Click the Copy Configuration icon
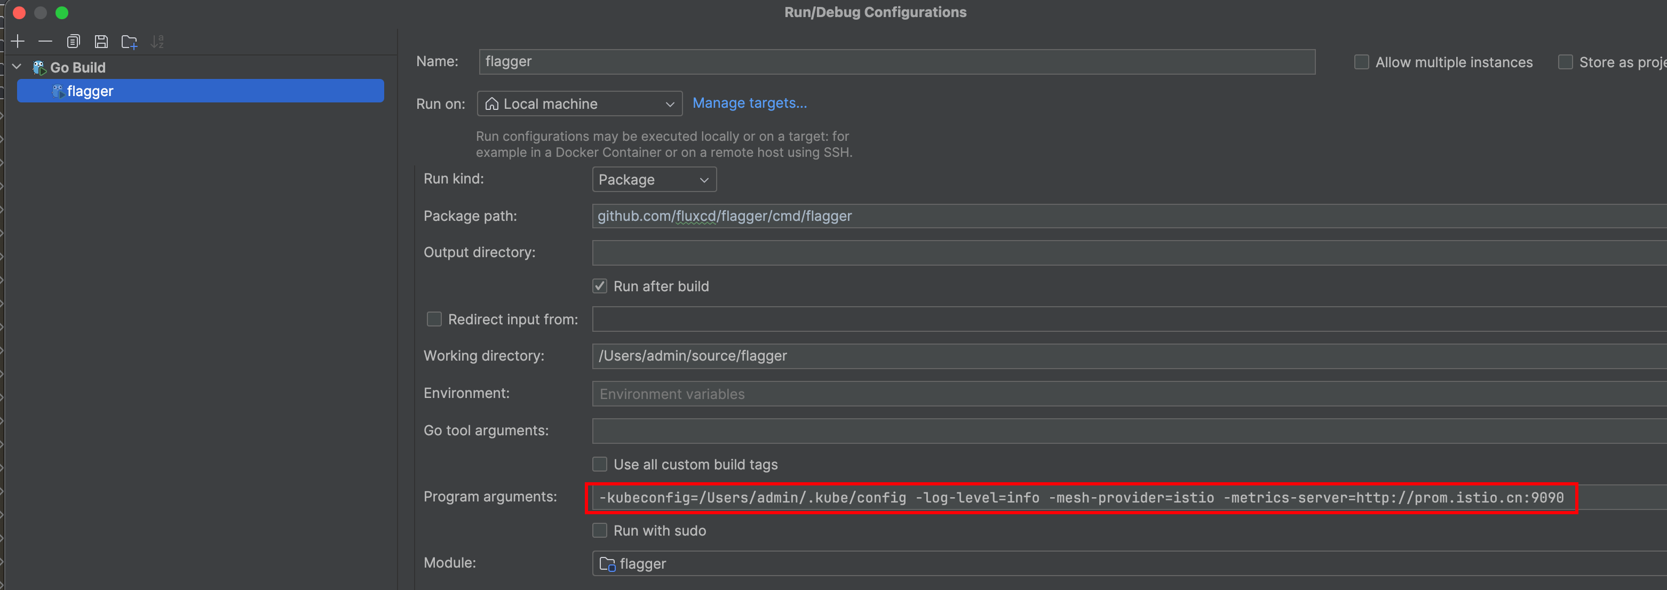 pos(73,42)
